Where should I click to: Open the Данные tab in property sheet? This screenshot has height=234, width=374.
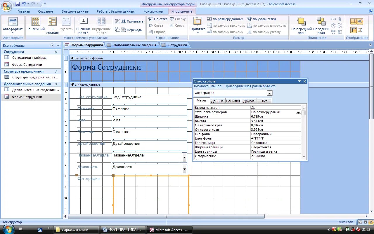coord(217,101)
